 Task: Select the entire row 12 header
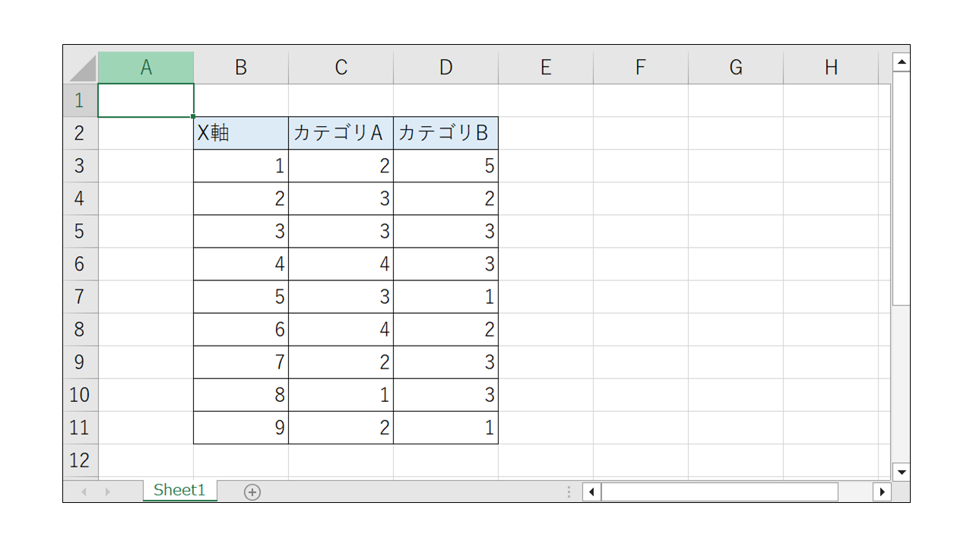click(x=80, y=460)
